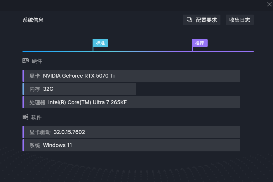This screenshot has height=182, width=273.
Task: Click the gradient bar's purple end past 推荐
Action: (x=223, y=52)
